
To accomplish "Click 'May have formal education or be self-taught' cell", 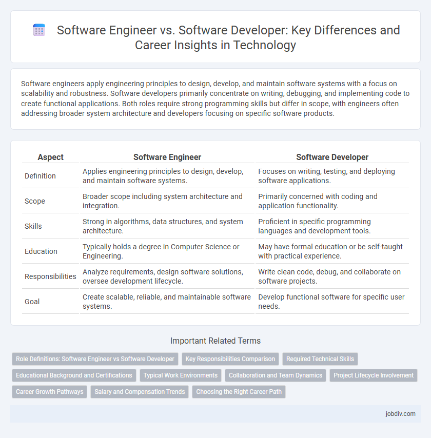I will [332, 251].
